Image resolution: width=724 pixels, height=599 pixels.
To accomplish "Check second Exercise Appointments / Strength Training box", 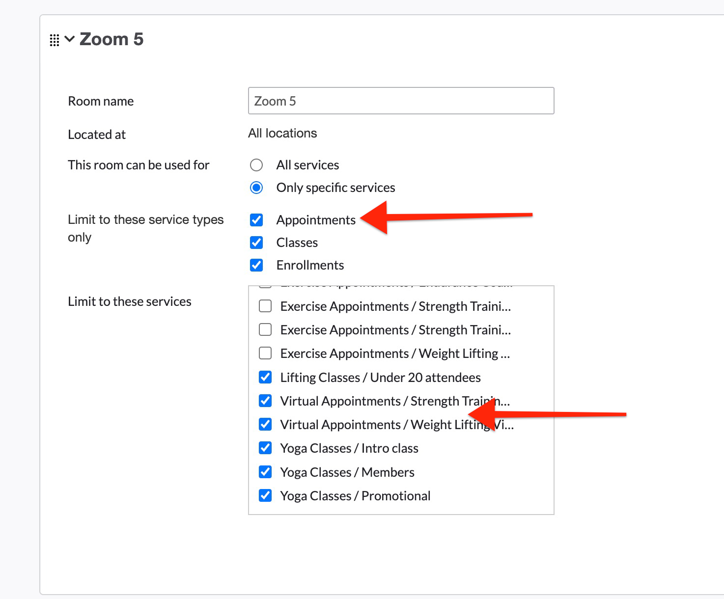I will click(x=265, y=329).
